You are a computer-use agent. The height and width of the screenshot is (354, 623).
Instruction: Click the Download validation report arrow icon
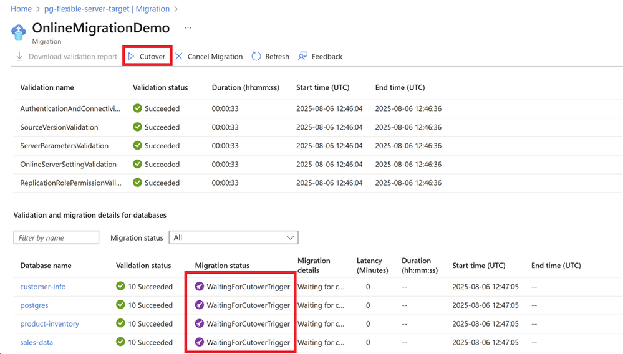coord(19,56)
